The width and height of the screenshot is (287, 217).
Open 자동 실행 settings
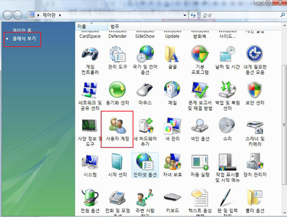(200, 165)
